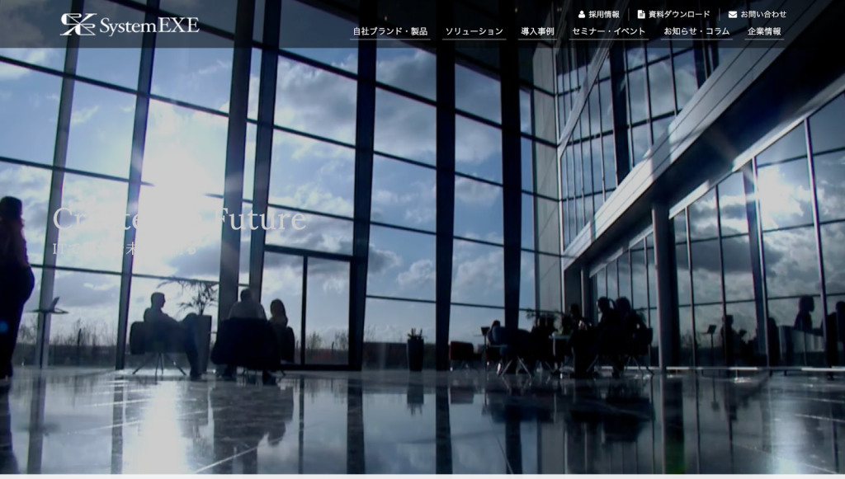Click the person icon beside 採用情報
The width and height of the screenshot is (845, 479).
[x=581, y=14]
